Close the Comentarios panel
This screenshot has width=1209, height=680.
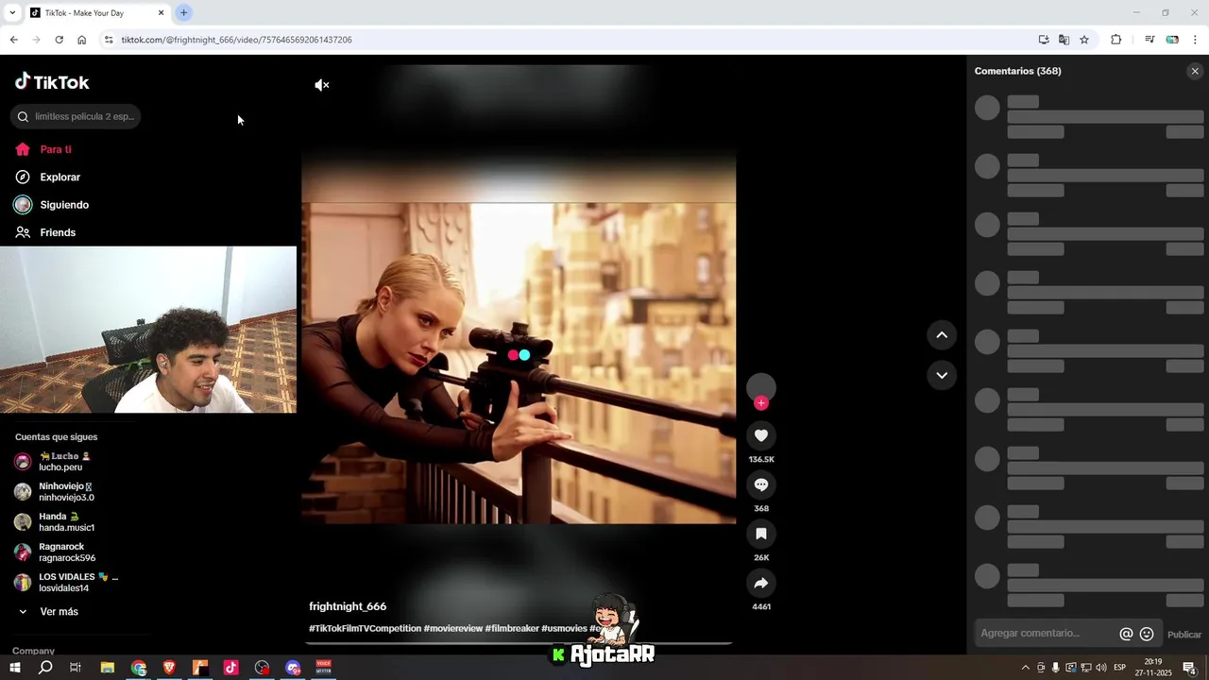coord(1195,71)
